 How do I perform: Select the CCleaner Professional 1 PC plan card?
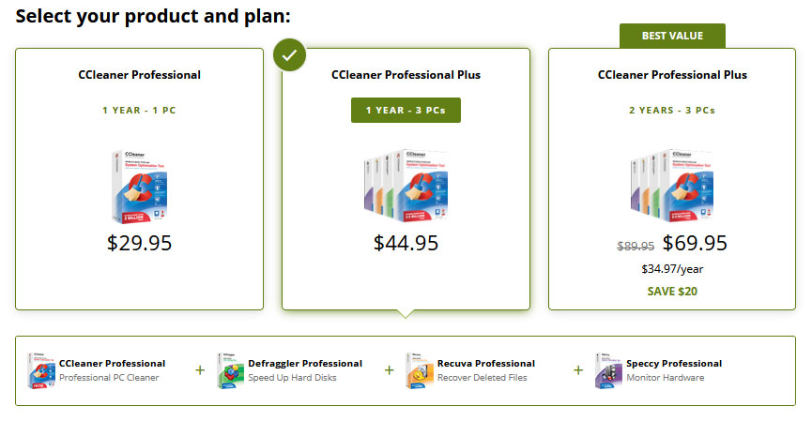click(x=139, y=179)
